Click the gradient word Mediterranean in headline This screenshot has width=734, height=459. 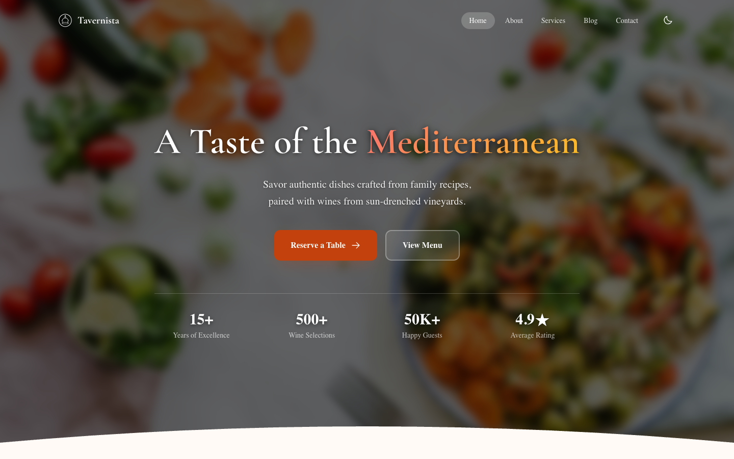[473, 142]
